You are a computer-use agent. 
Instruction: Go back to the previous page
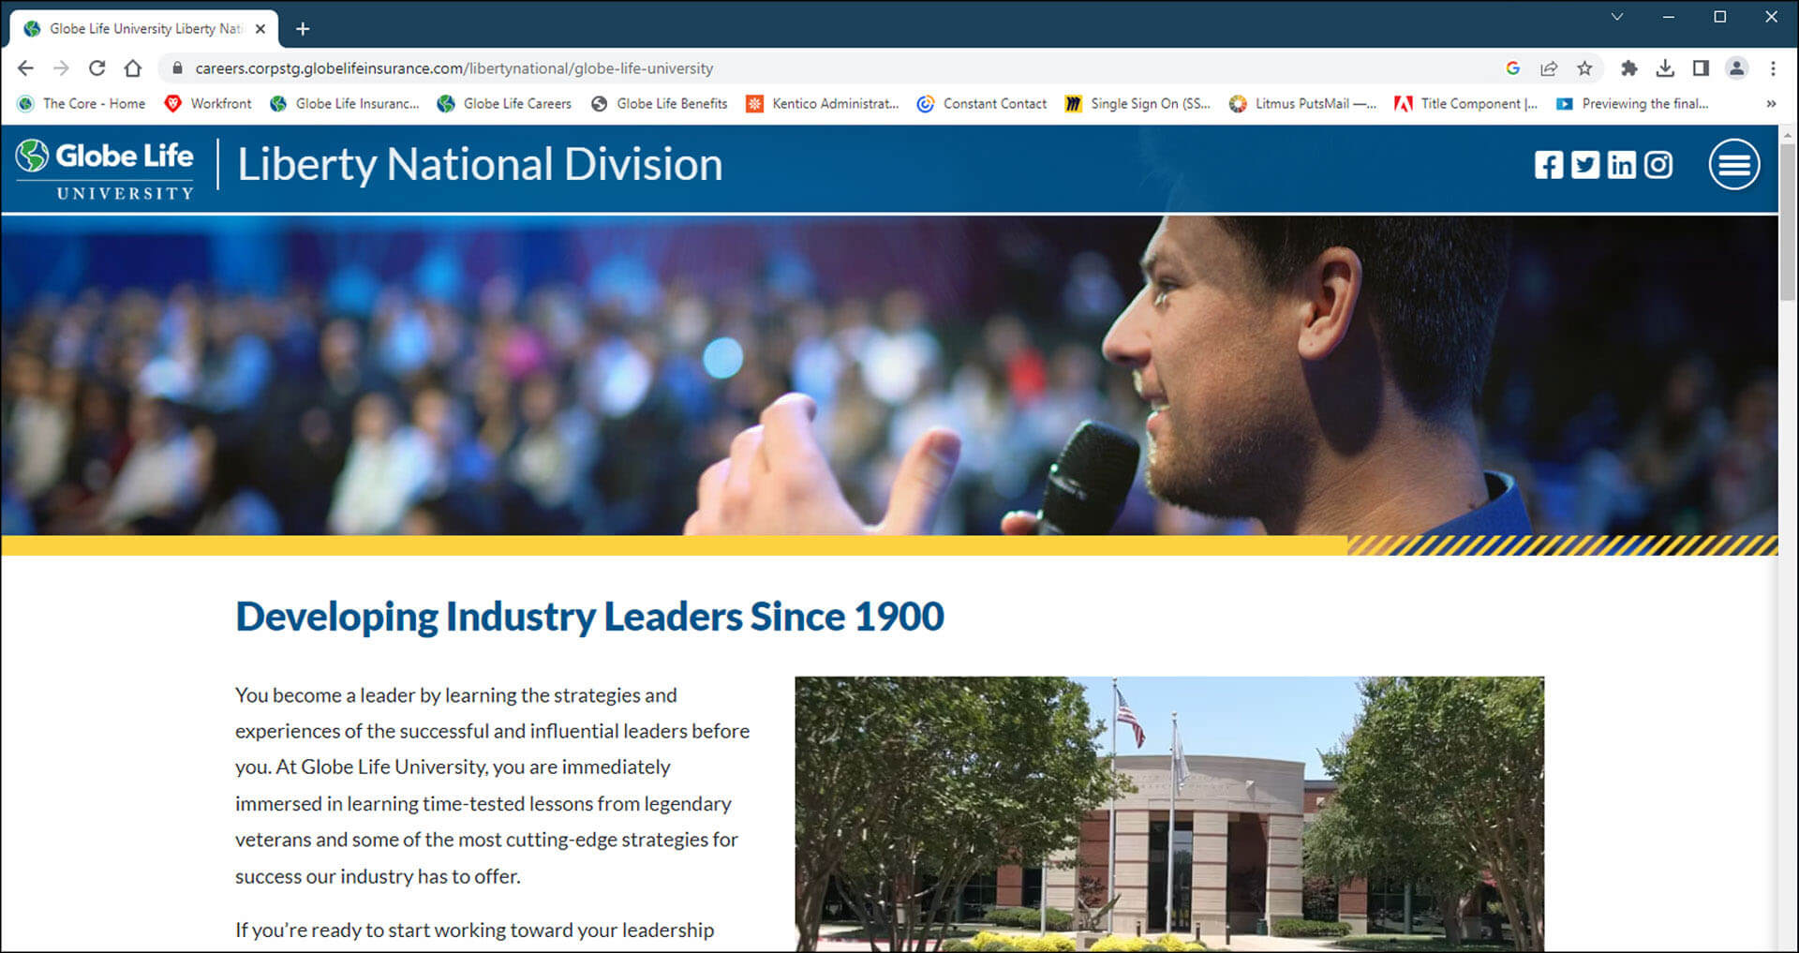25,68
